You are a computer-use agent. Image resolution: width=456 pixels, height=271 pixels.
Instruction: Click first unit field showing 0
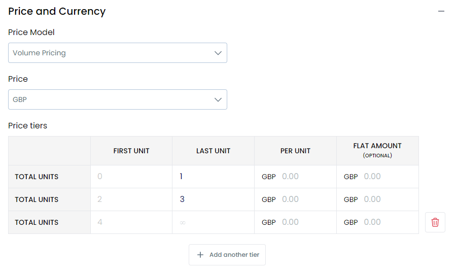pos(131,177)
